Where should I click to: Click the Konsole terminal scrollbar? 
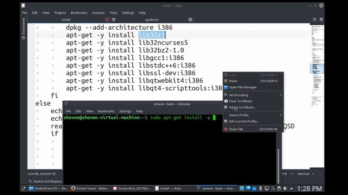(x=278, y=166)
